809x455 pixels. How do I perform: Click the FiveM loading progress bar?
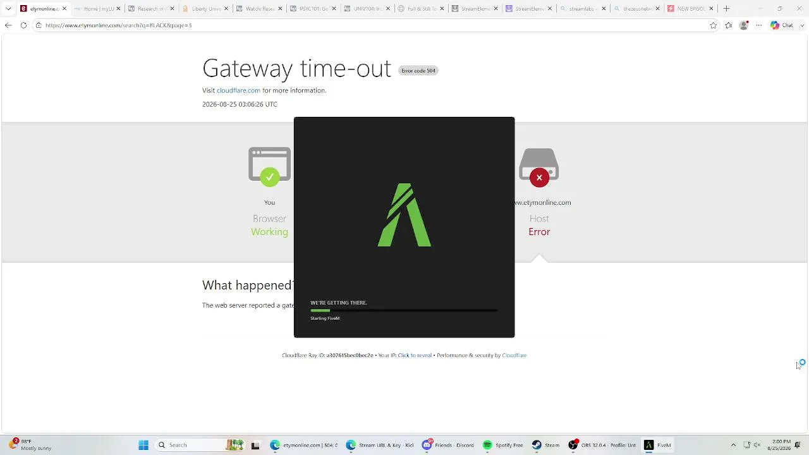[404, 310]
